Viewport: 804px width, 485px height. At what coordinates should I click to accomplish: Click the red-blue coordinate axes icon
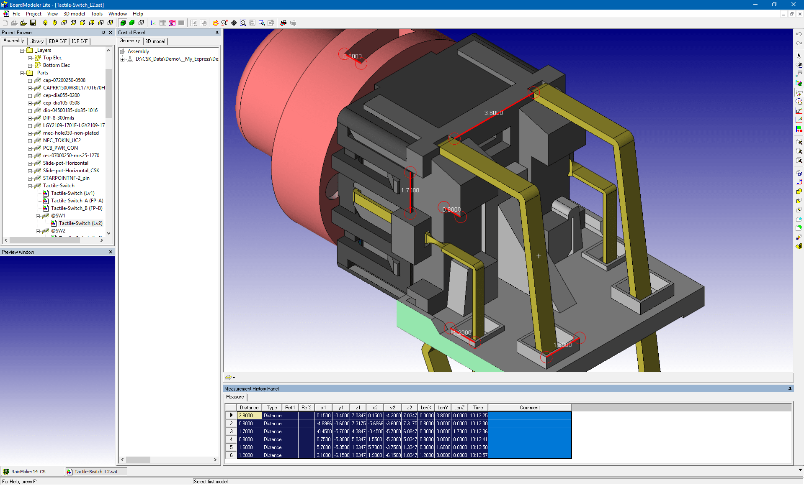click(154, 23)
